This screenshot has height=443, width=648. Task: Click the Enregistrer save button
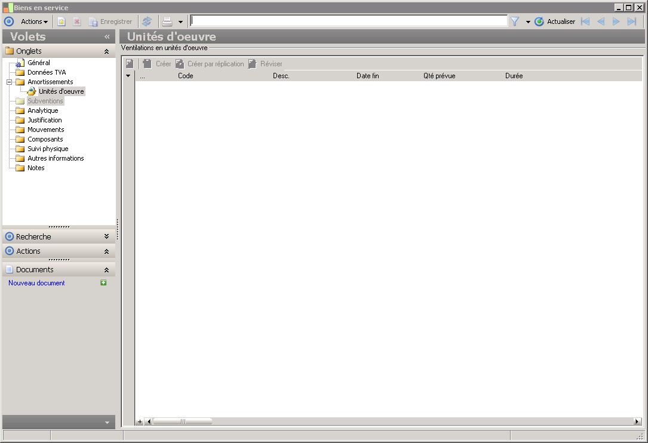point(110,21)
